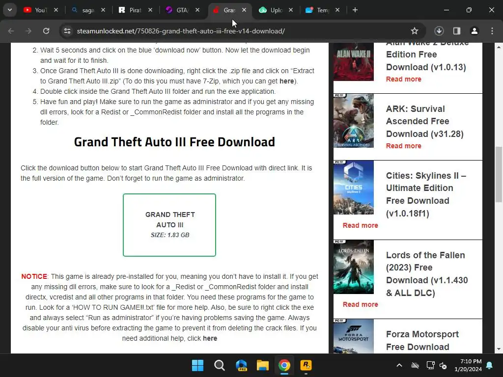The image size is (503, 377).
Task: Open the ARK Survival Ascended cover thumbnail
Action: pyautogui.click(x=354, y=121)
